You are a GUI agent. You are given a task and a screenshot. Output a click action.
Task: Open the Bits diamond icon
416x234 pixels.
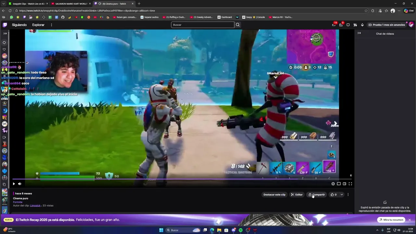click(362, 25)
